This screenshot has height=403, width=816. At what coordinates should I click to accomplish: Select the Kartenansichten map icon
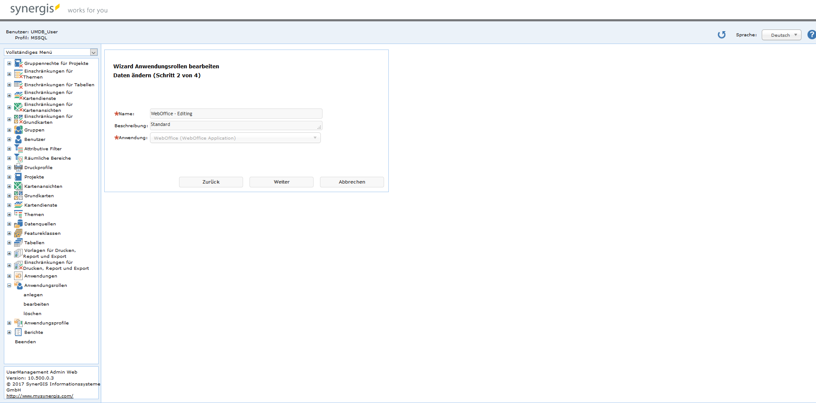(x=18, y=186)
